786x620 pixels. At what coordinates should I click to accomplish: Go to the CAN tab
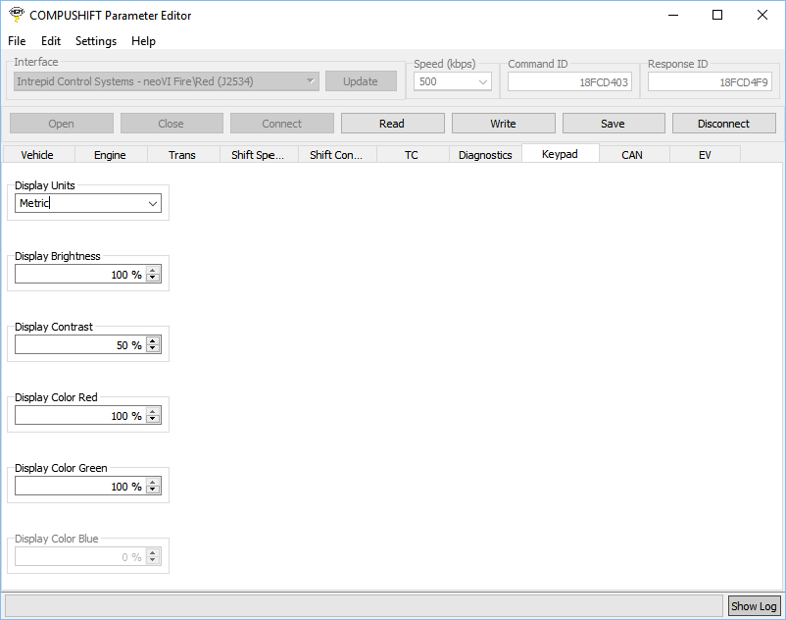[632, 155]
